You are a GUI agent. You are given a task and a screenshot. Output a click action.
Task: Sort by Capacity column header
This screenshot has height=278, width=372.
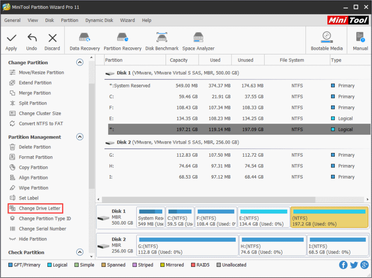[x=182, y=60]
